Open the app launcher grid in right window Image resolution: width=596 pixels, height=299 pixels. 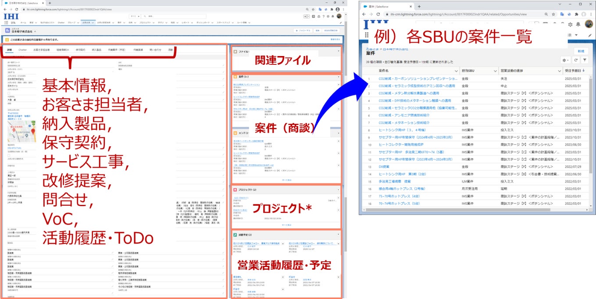(367, 35)
